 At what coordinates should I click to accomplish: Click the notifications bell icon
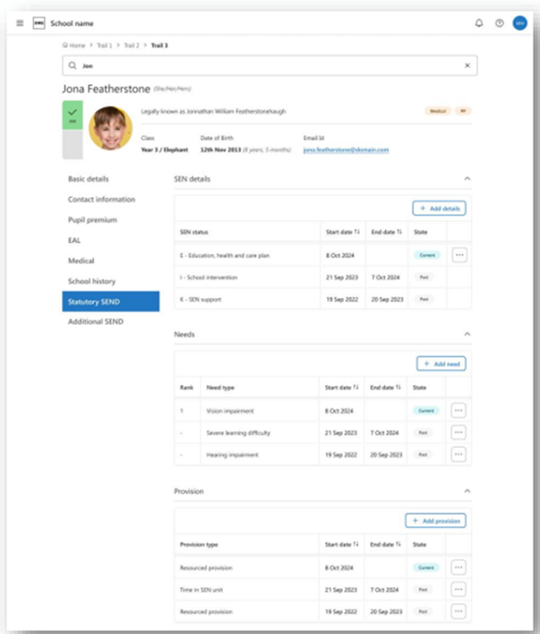coord(480,23)
